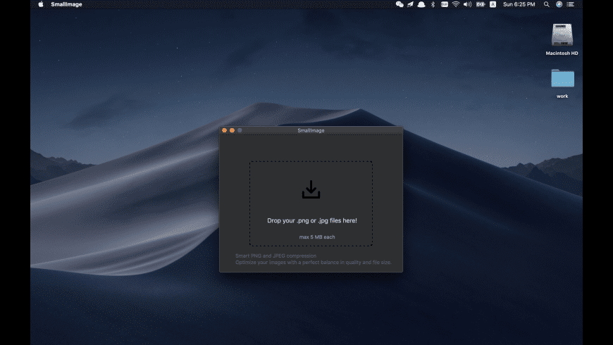Open the volume control menu
613x345 pixels.
coord(468,4)
